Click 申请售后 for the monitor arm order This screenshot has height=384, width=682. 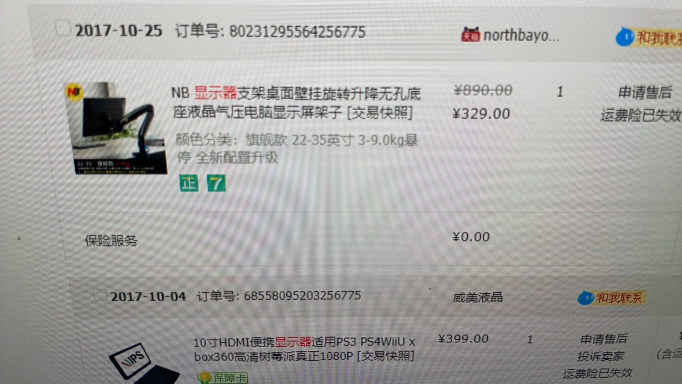click(x=645, y=92)
